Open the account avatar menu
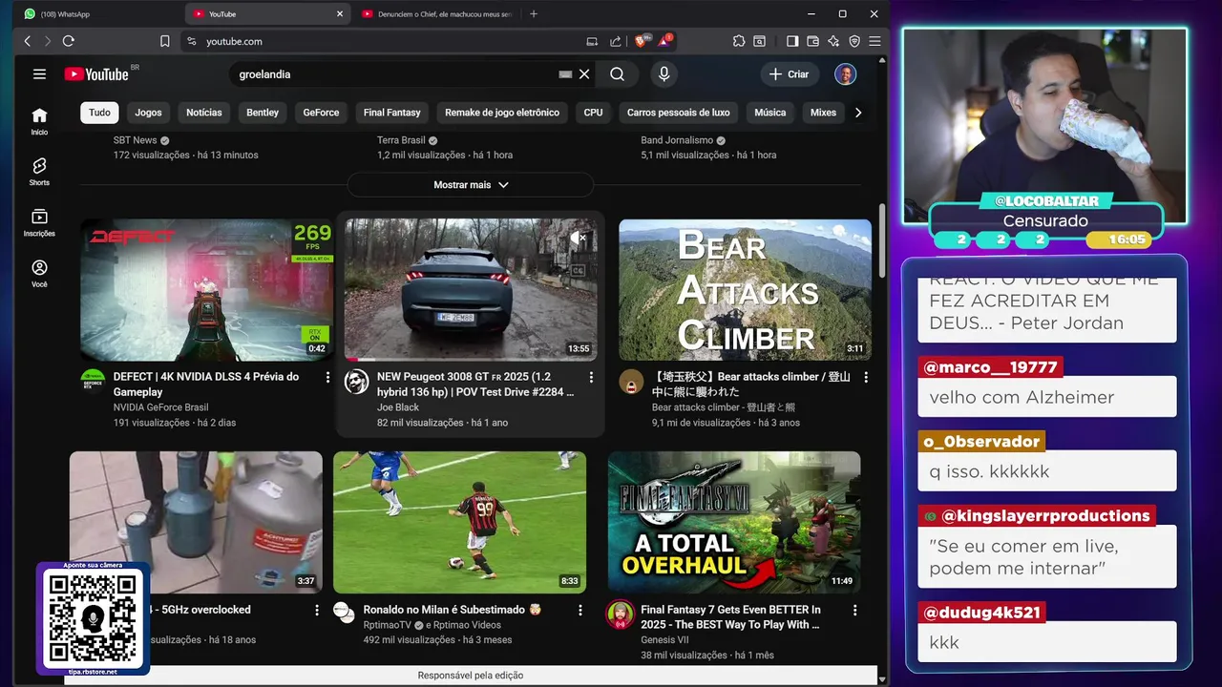1222x687 pixels. click(845, 74)
